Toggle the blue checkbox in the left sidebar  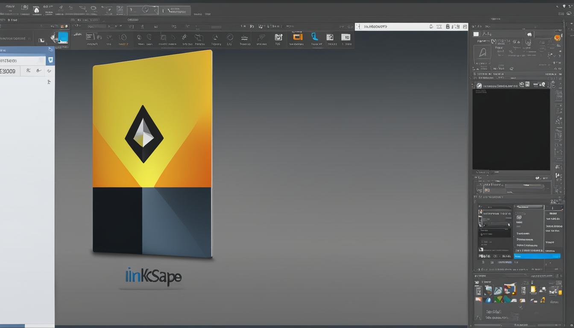click(x=50, y=60)
